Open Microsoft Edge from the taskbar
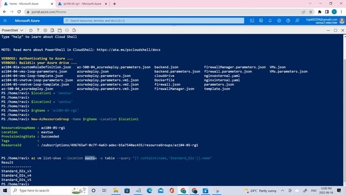Screen dimensions: 346x195 point(149,191)
